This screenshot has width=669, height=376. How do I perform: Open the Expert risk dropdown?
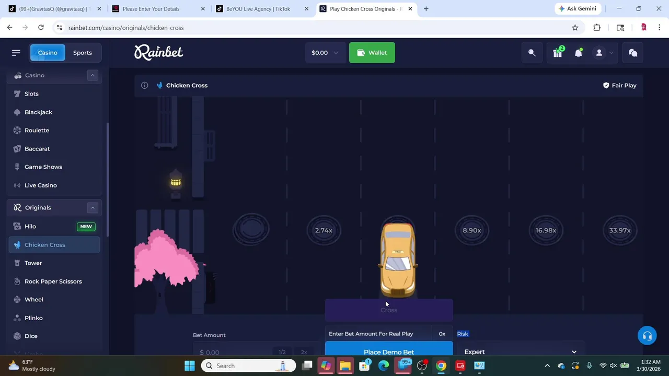pyautogui.click(x=521, y=349)
